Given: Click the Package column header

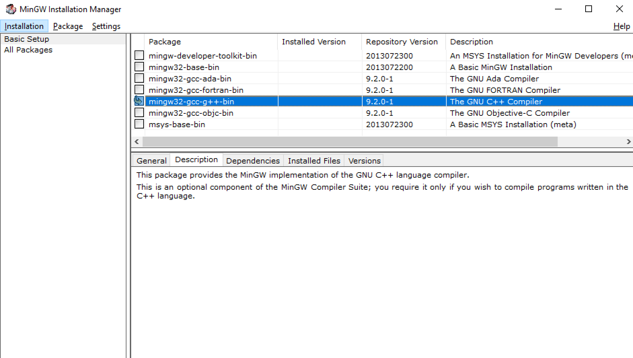Looking at the screenshot, I should (x=211, y=42).
